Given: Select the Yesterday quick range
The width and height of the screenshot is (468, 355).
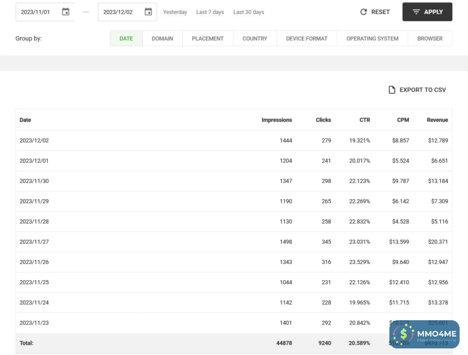Looking at the screenshot, I should [x=175, y=12].
